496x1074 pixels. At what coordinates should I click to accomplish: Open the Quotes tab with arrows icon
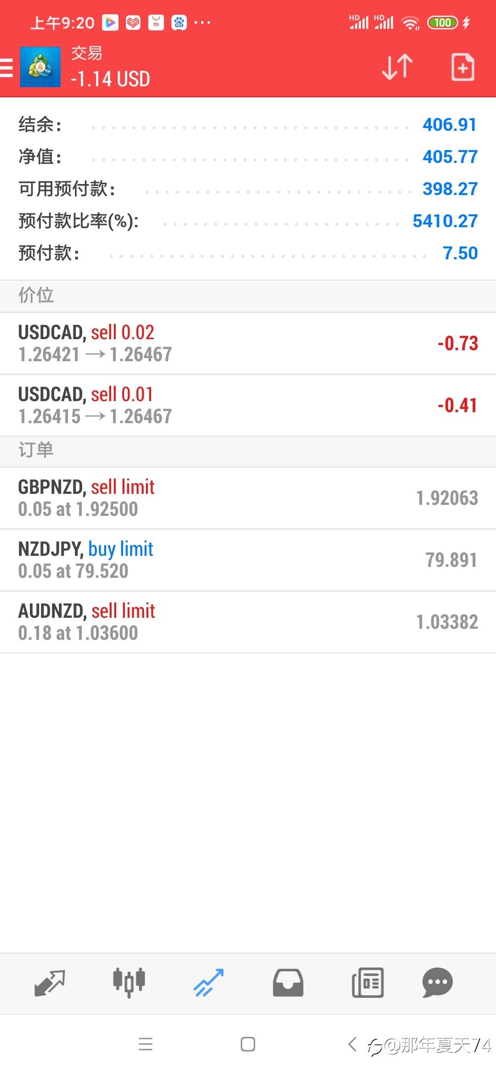pyautogui.click(x=50, y=983)
